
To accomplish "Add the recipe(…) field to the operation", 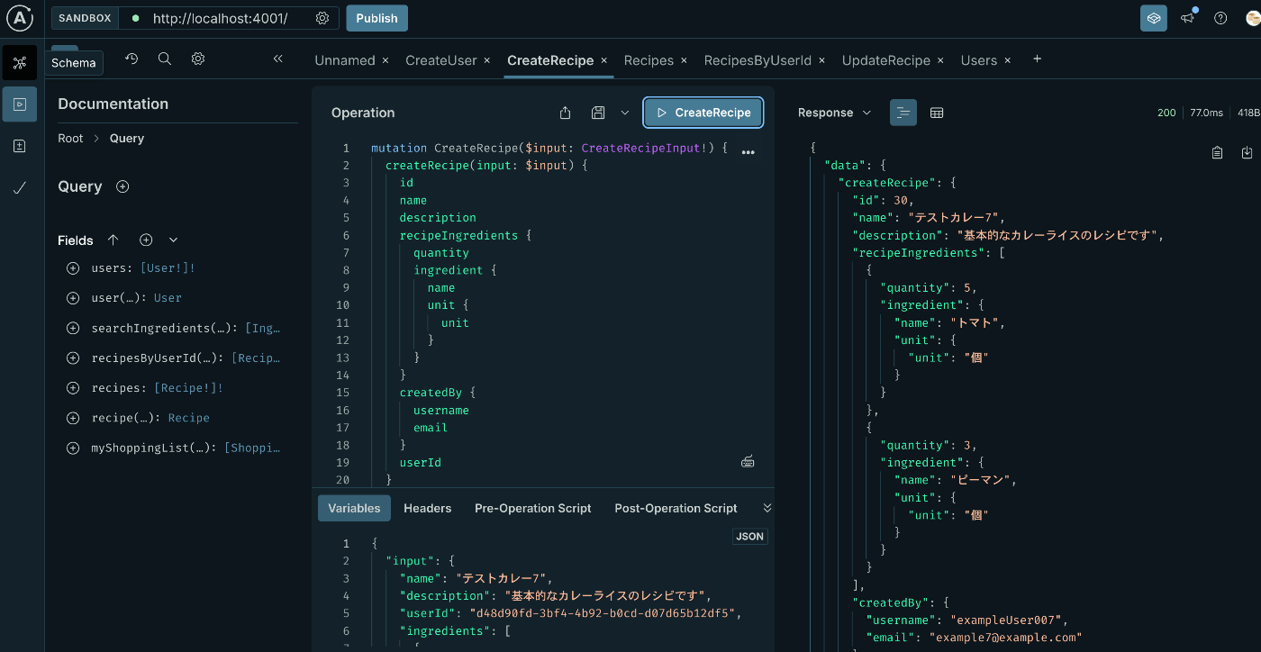I will point(73,418).
